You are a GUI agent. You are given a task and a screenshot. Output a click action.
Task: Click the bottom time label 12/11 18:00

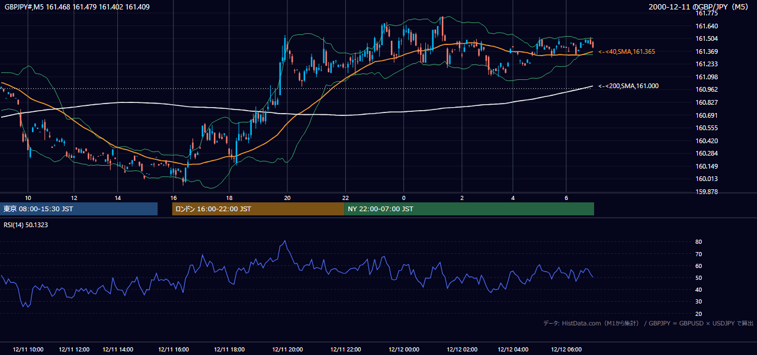(229, 350)
